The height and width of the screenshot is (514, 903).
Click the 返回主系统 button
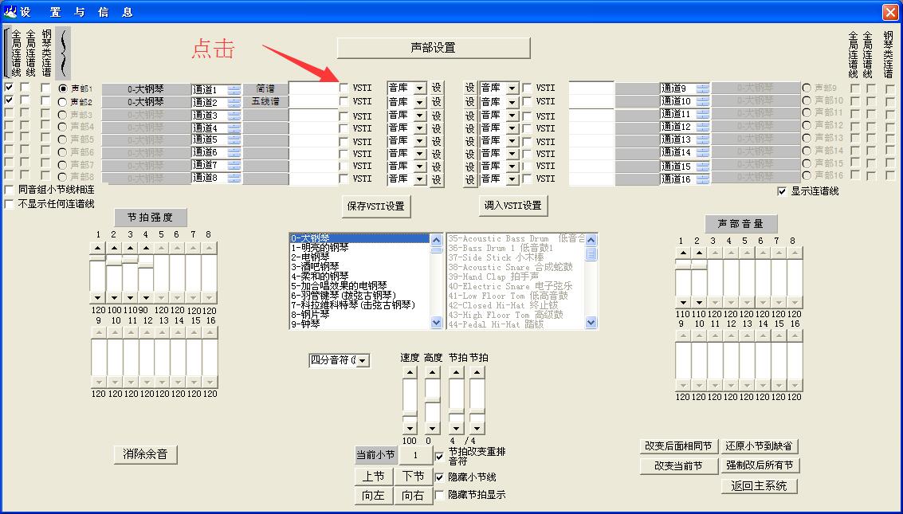tap(759, 485)
